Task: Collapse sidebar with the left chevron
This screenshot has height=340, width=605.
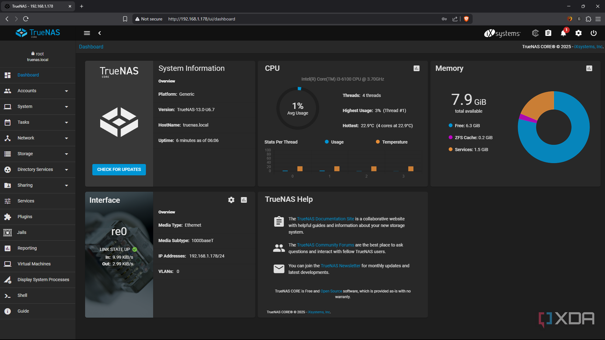Action: coord(100,33)
